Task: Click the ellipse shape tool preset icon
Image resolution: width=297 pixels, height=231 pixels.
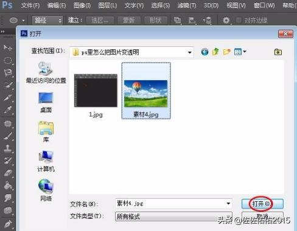Action: coord(13,20)
